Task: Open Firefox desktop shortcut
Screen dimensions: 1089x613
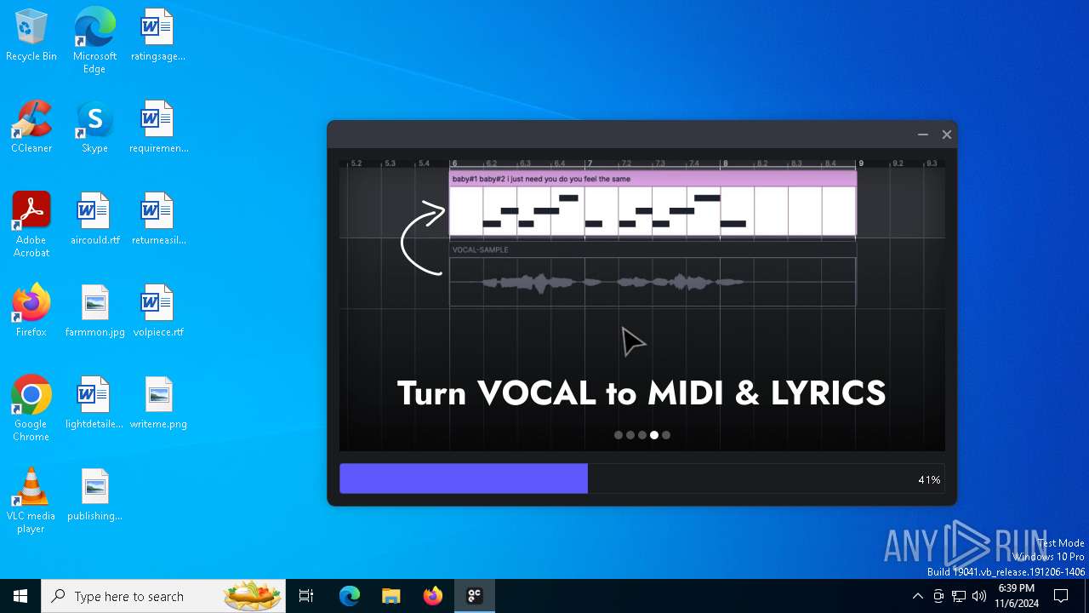Action: point(31,312)
